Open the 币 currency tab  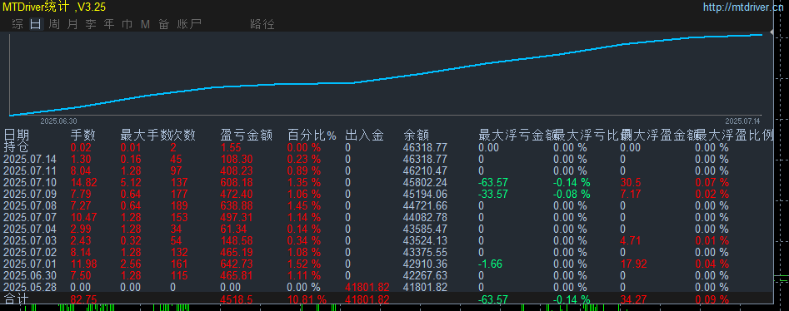(127, 24)
